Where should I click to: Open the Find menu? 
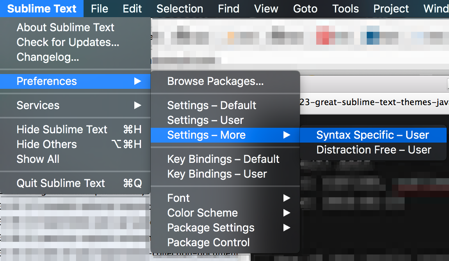tap(228, 9)
